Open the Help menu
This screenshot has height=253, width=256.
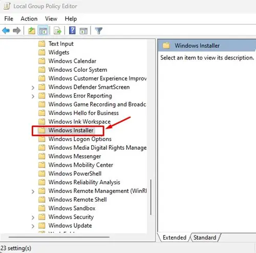pos(71,18)
